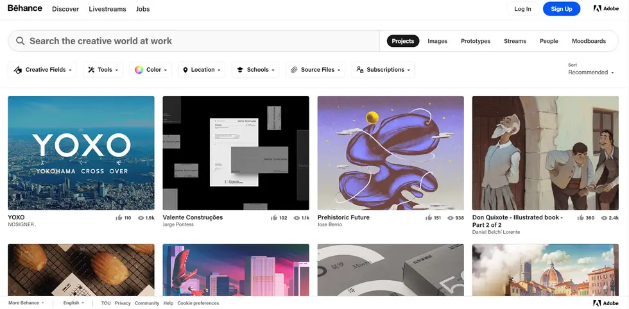Switch to the Prototypes tab
The height and width of the screenshot is (309, 629).
[x=476, y=41]
